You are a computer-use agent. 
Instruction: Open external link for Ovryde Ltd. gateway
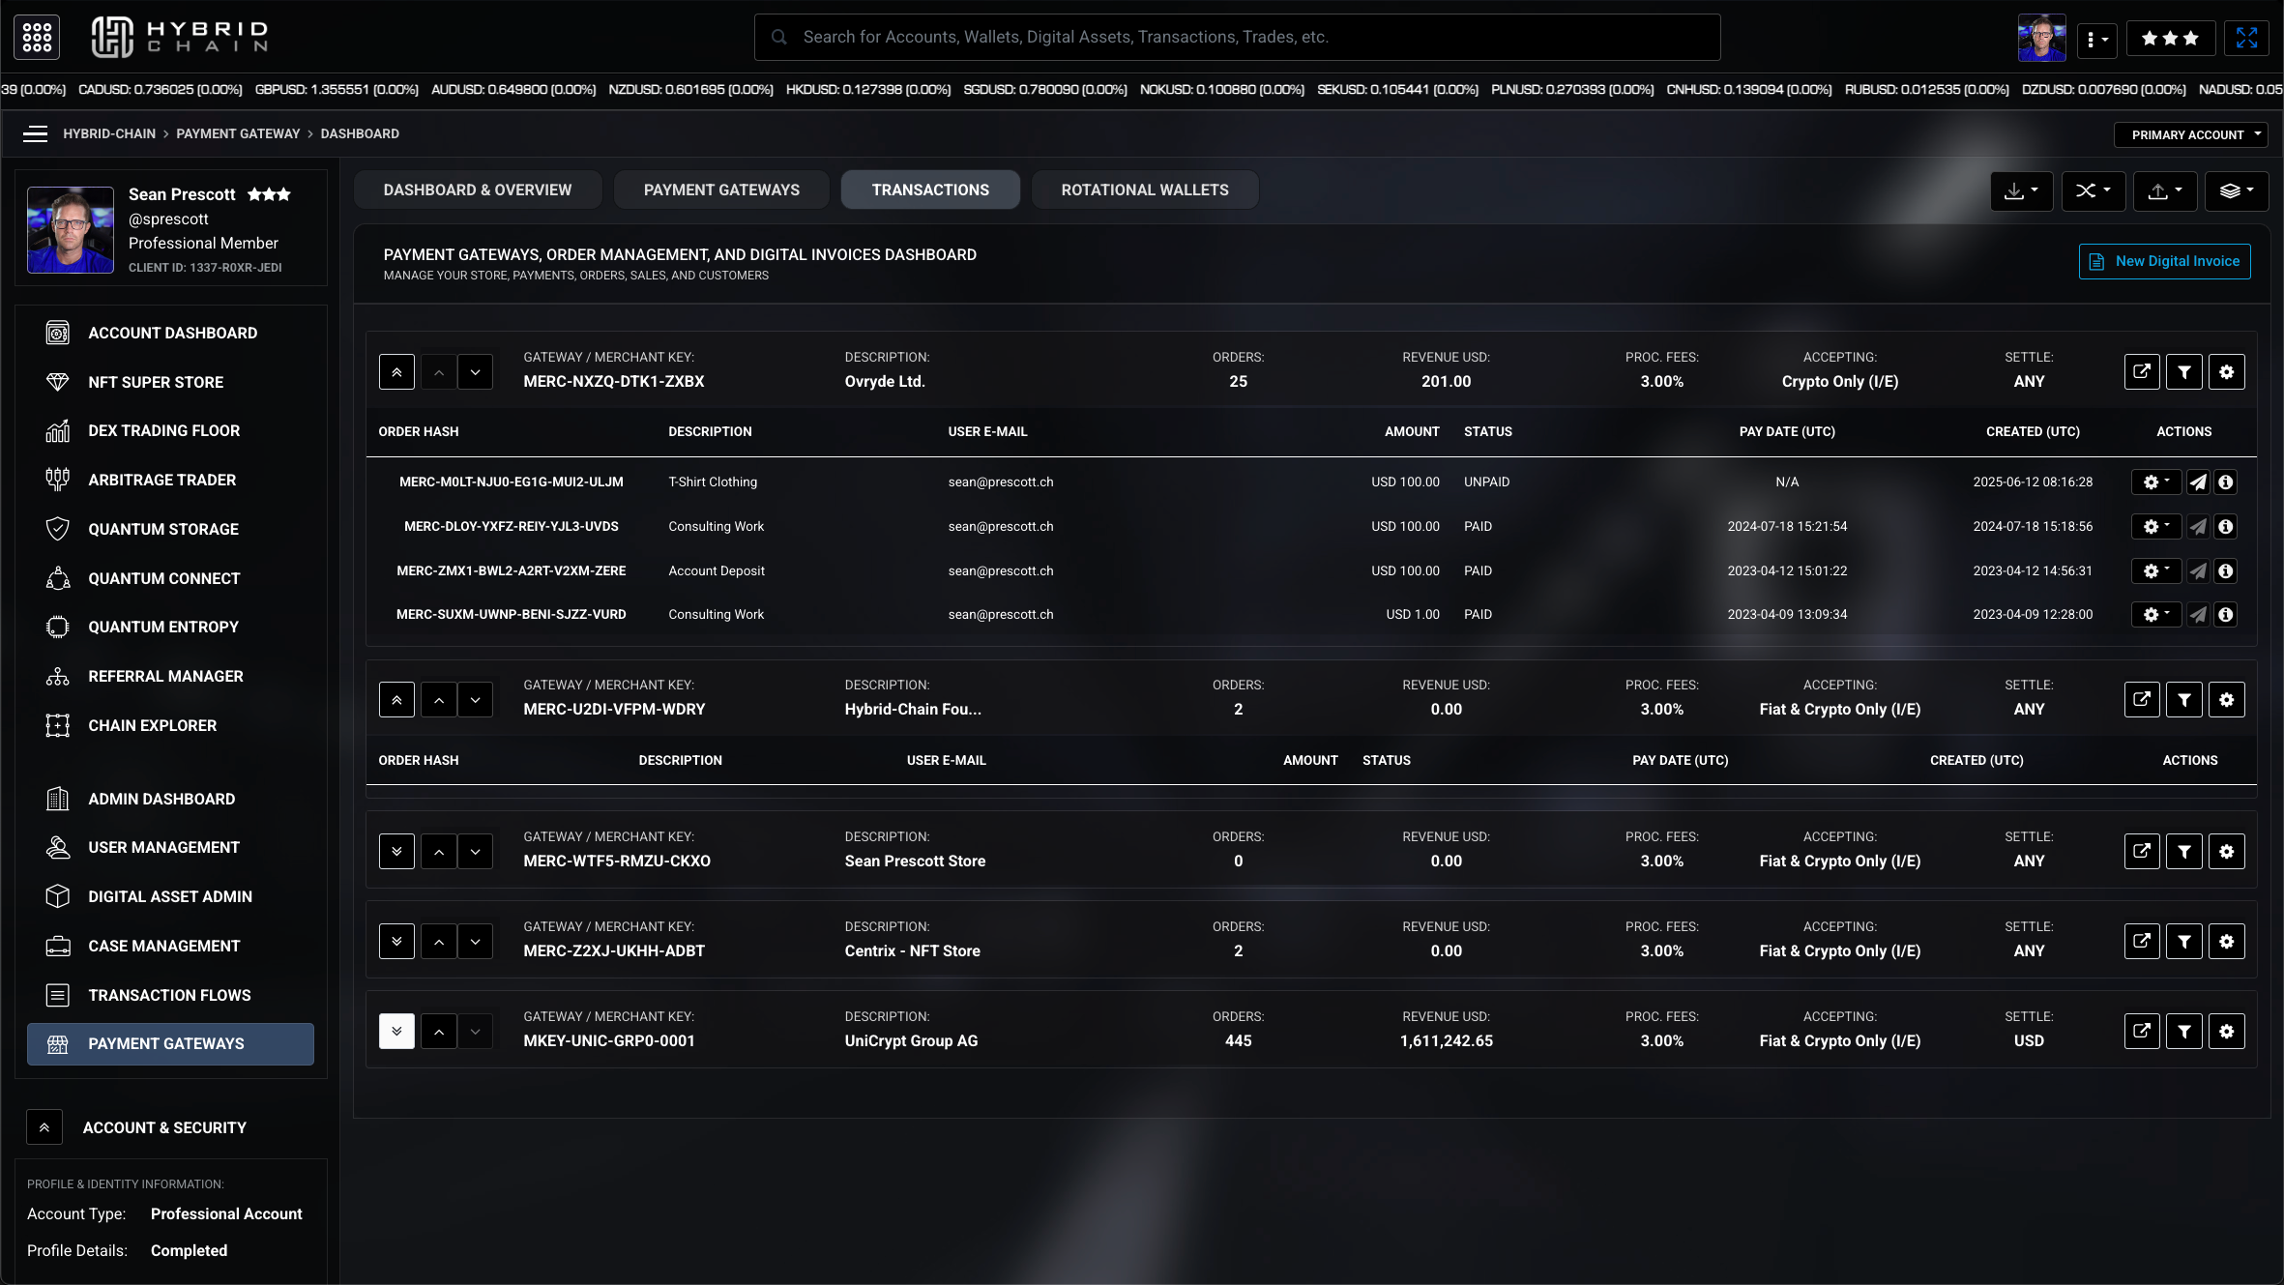[x=2141, y=372]
